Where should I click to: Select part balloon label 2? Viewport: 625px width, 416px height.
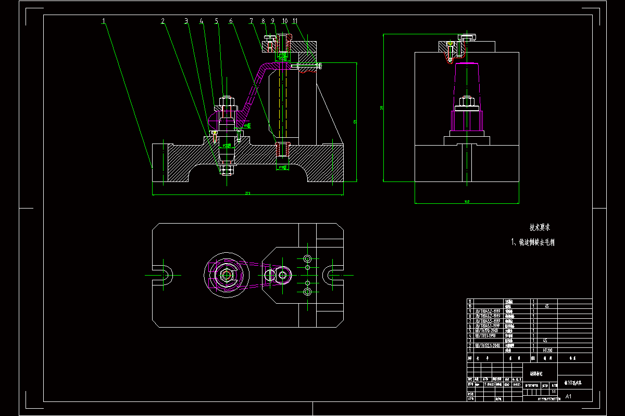162,21
